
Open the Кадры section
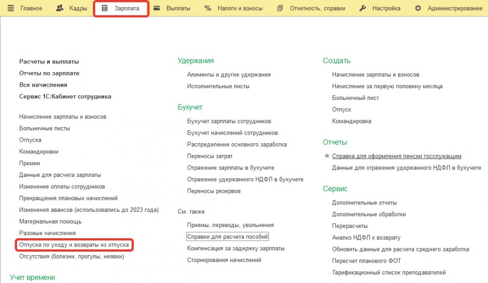pyautogui.click(x=78, y=8)
